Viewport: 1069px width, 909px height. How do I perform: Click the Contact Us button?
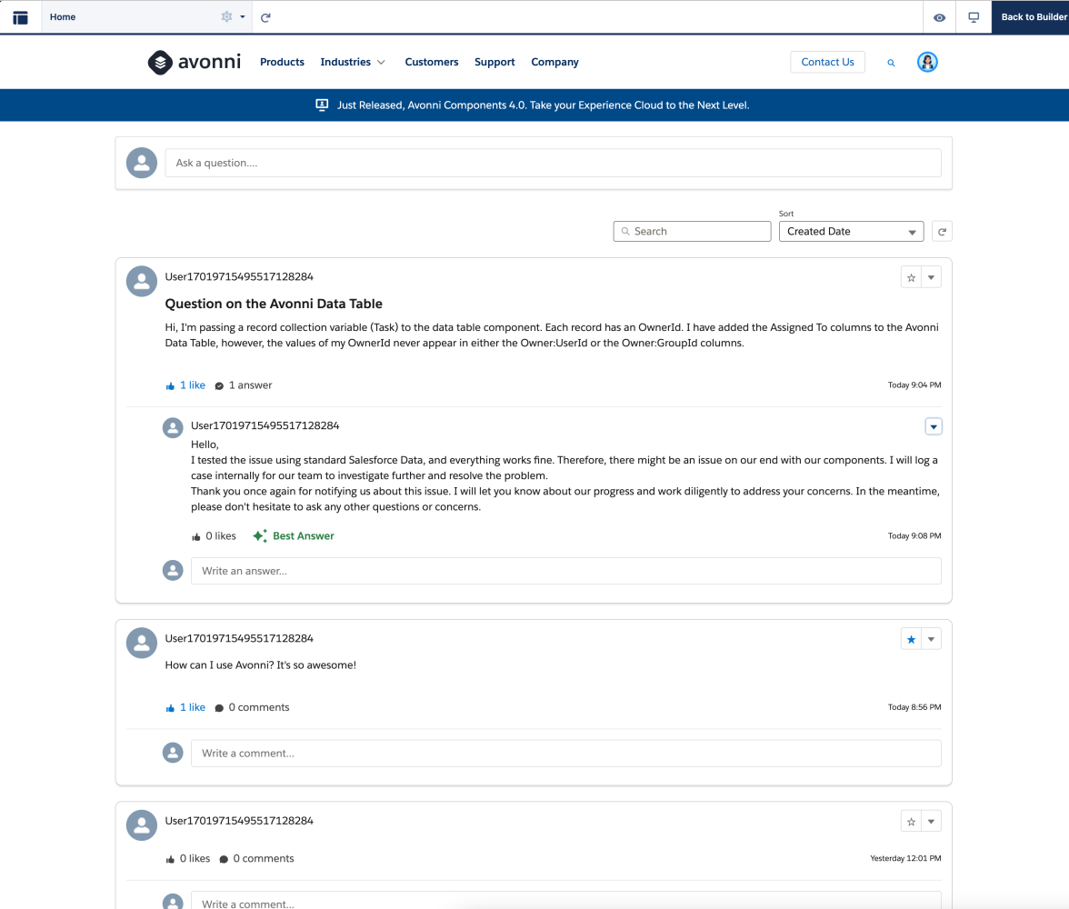(827, 62)
